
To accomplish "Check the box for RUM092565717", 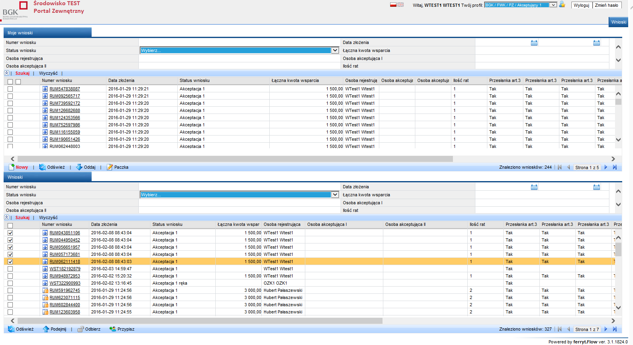I will 10,96.
